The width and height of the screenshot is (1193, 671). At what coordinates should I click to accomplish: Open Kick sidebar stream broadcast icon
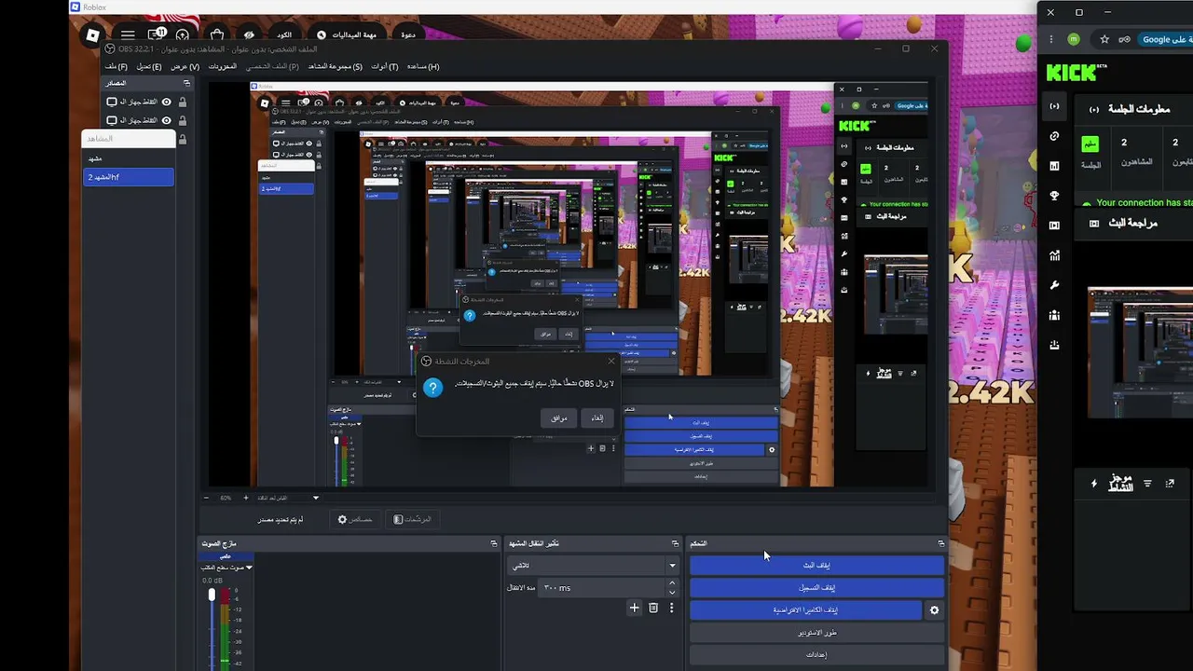(1054, 106)
